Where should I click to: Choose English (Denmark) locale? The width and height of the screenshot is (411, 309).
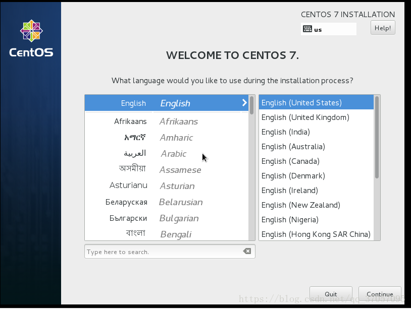tap(316, 176)
